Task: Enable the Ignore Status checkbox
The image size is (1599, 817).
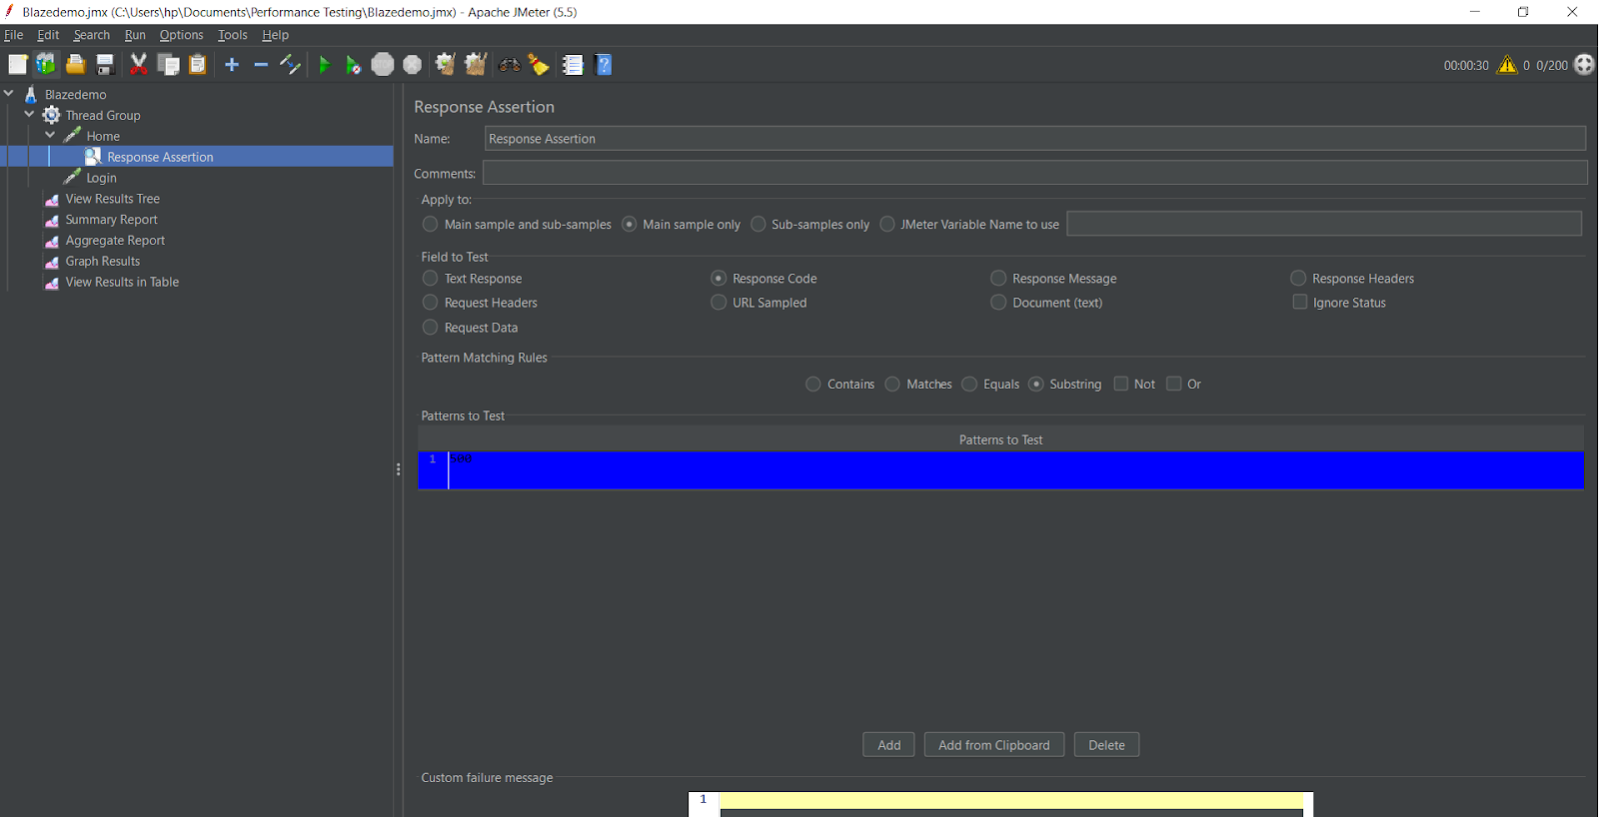Action: [1300, 302]
